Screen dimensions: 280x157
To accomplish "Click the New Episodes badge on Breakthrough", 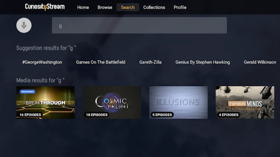I will (28, 91).
